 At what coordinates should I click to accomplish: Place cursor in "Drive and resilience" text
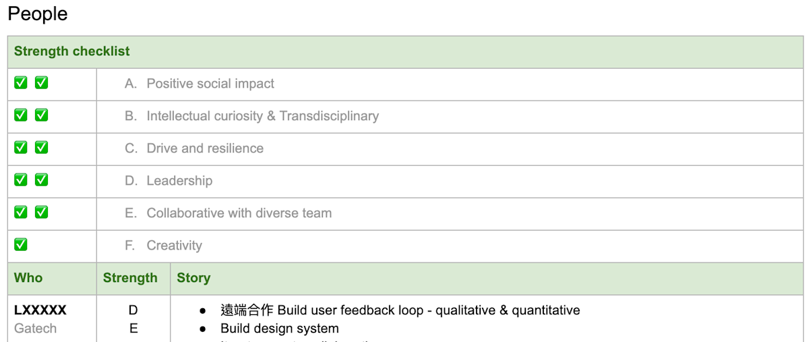[x=205, y=148]
